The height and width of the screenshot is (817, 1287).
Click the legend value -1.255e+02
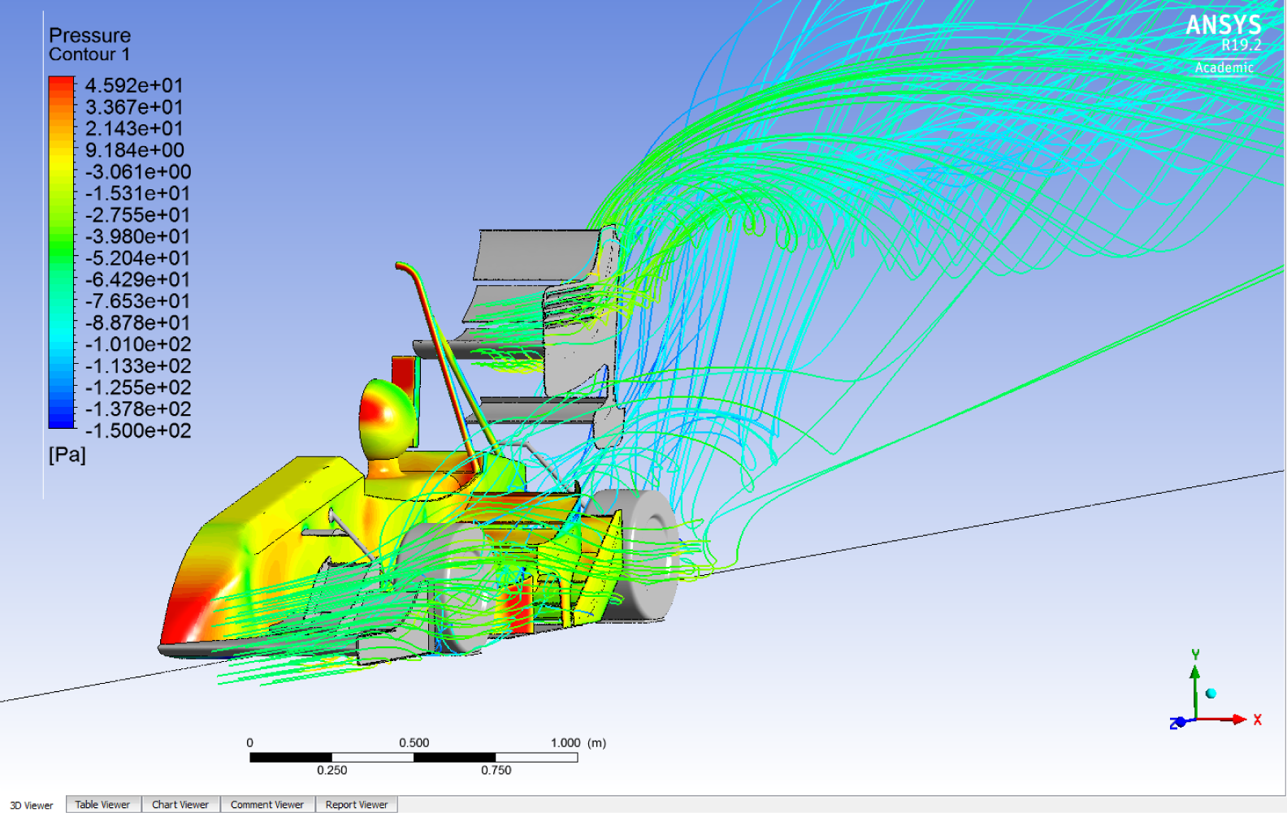point(138,387)
